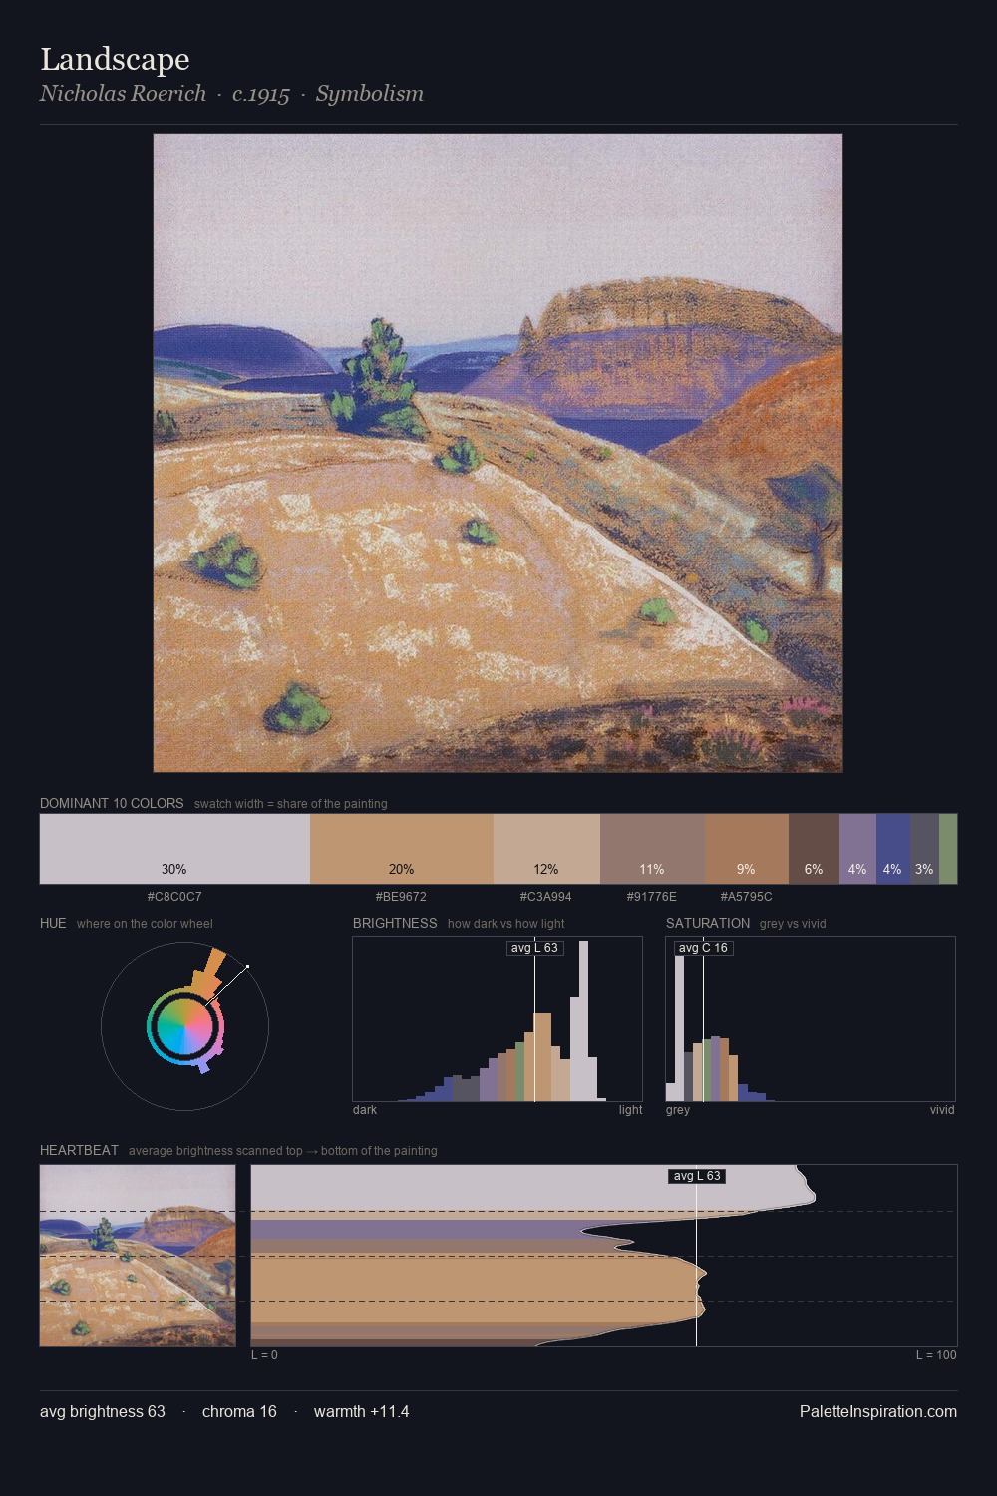Click the Symbolism style label
The height and width of the screenshot is (1496, 997).
click(370, 94)
